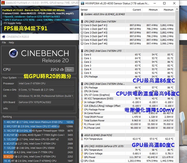Click the Processor field Intel Core i7-8750H CPU

coord(46,83)
